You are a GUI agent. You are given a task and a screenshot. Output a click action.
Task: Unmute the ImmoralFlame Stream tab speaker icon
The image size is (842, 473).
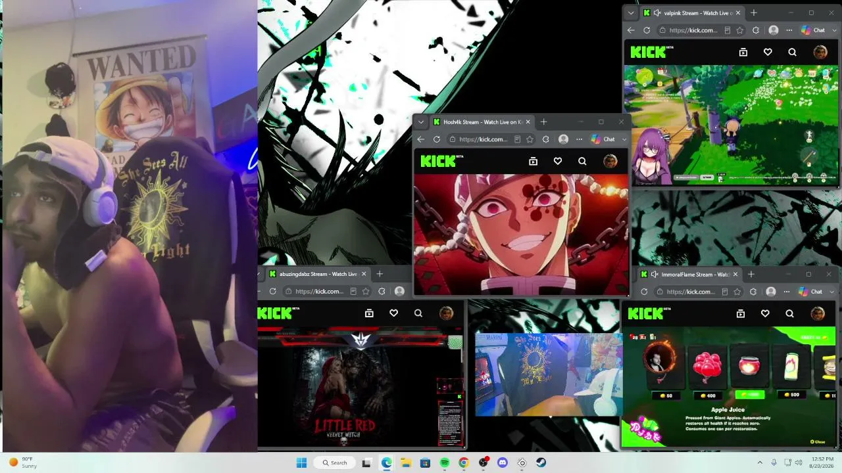tap(655, 274)
